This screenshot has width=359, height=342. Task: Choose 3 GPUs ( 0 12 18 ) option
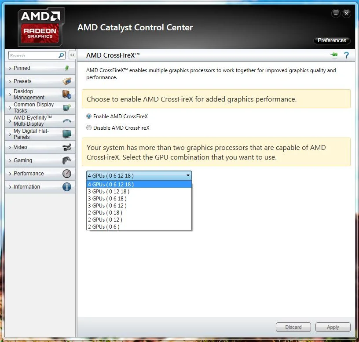click(139, 192)
